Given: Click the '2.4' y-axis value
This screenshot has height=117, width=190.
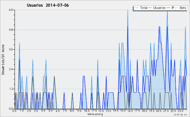Looking at the screenshot, I should 11,69.
